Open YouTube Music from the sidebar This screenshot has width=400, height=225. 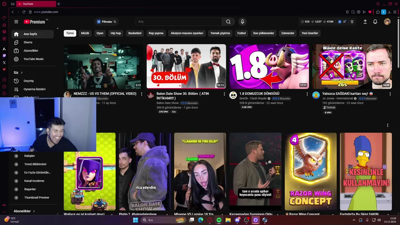(32, 59)
